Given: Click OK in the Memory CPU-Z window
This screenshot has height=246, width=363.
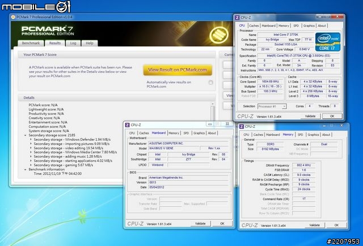Looking at the screenshot, I should pyautogui.click(x=336, y=225).
